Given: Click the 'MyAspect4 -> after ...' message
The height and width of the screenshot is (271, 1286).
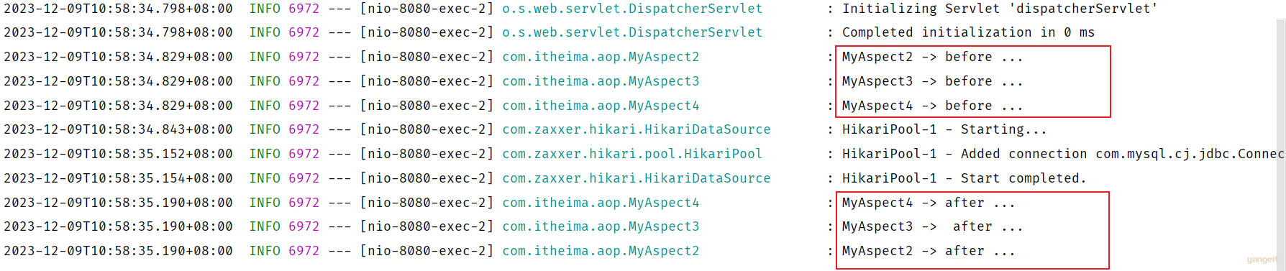Looking at the screenshot, I should (x=929, y=203).
